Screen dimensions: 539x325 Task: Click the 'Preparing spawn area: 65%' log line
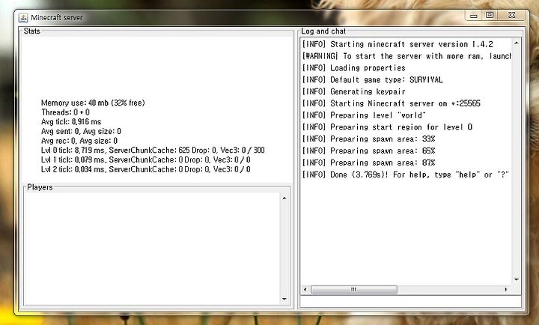[x=368, y=151]
